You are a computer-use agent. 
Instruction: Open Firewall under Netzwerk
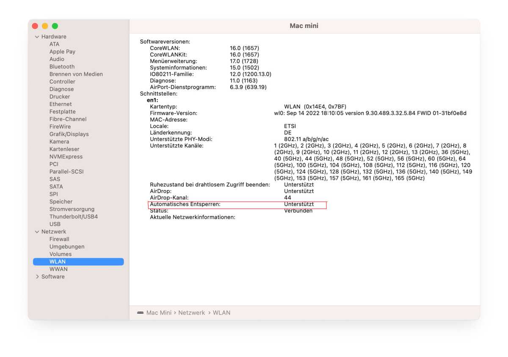tap(59, 239)
